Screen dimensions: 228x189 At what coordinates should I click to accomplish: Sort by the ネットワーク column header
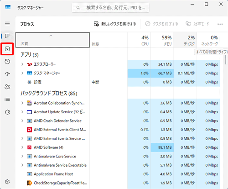(x=208, y=40)
